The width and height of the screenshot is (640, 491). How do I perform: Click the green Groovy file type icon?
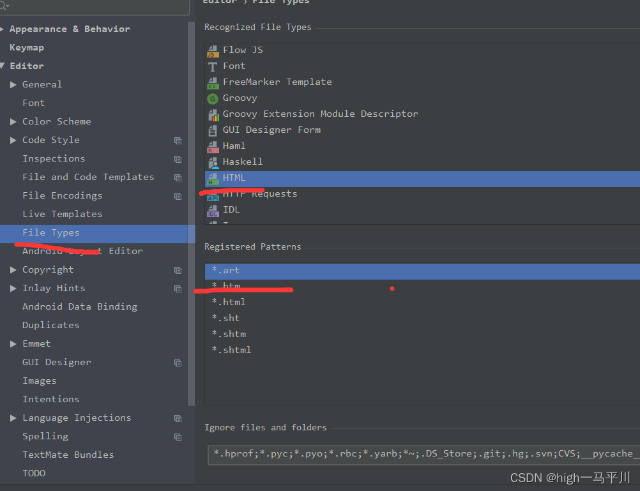tap(213, 98)
